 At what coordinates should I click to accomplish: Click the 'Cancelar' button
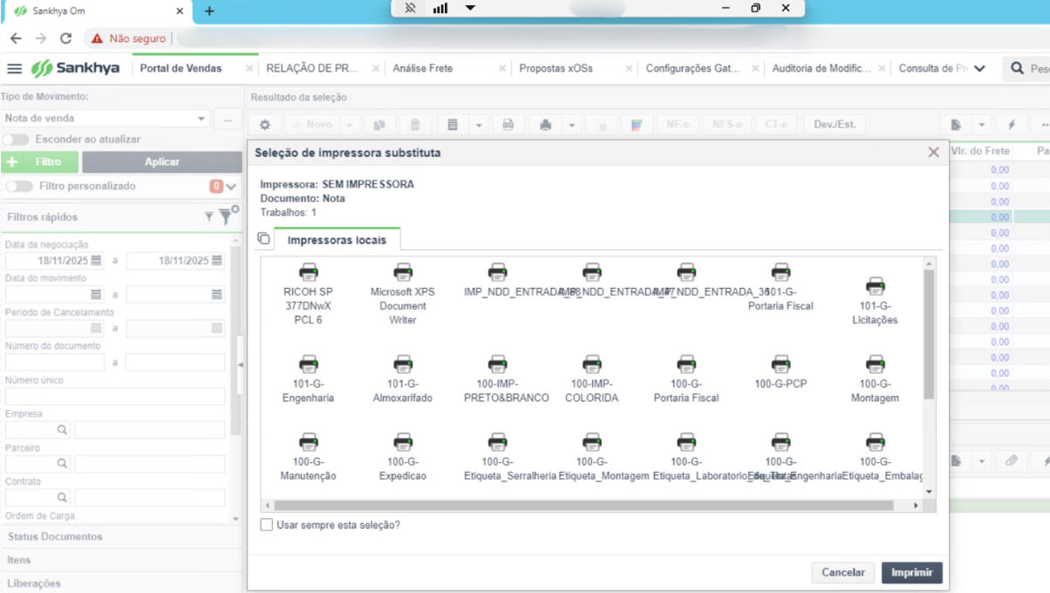click(843, 573)
